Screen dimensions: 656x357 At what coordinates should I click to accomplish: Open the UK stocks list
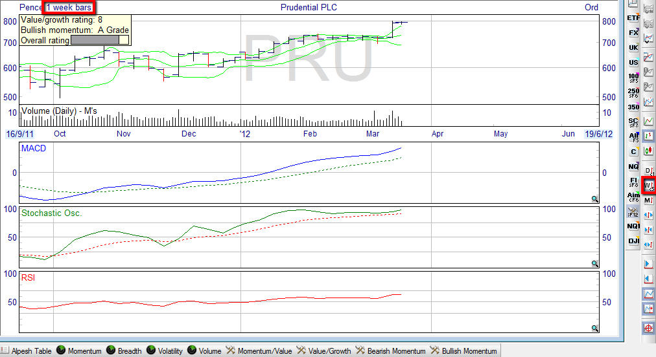[633, 48]
